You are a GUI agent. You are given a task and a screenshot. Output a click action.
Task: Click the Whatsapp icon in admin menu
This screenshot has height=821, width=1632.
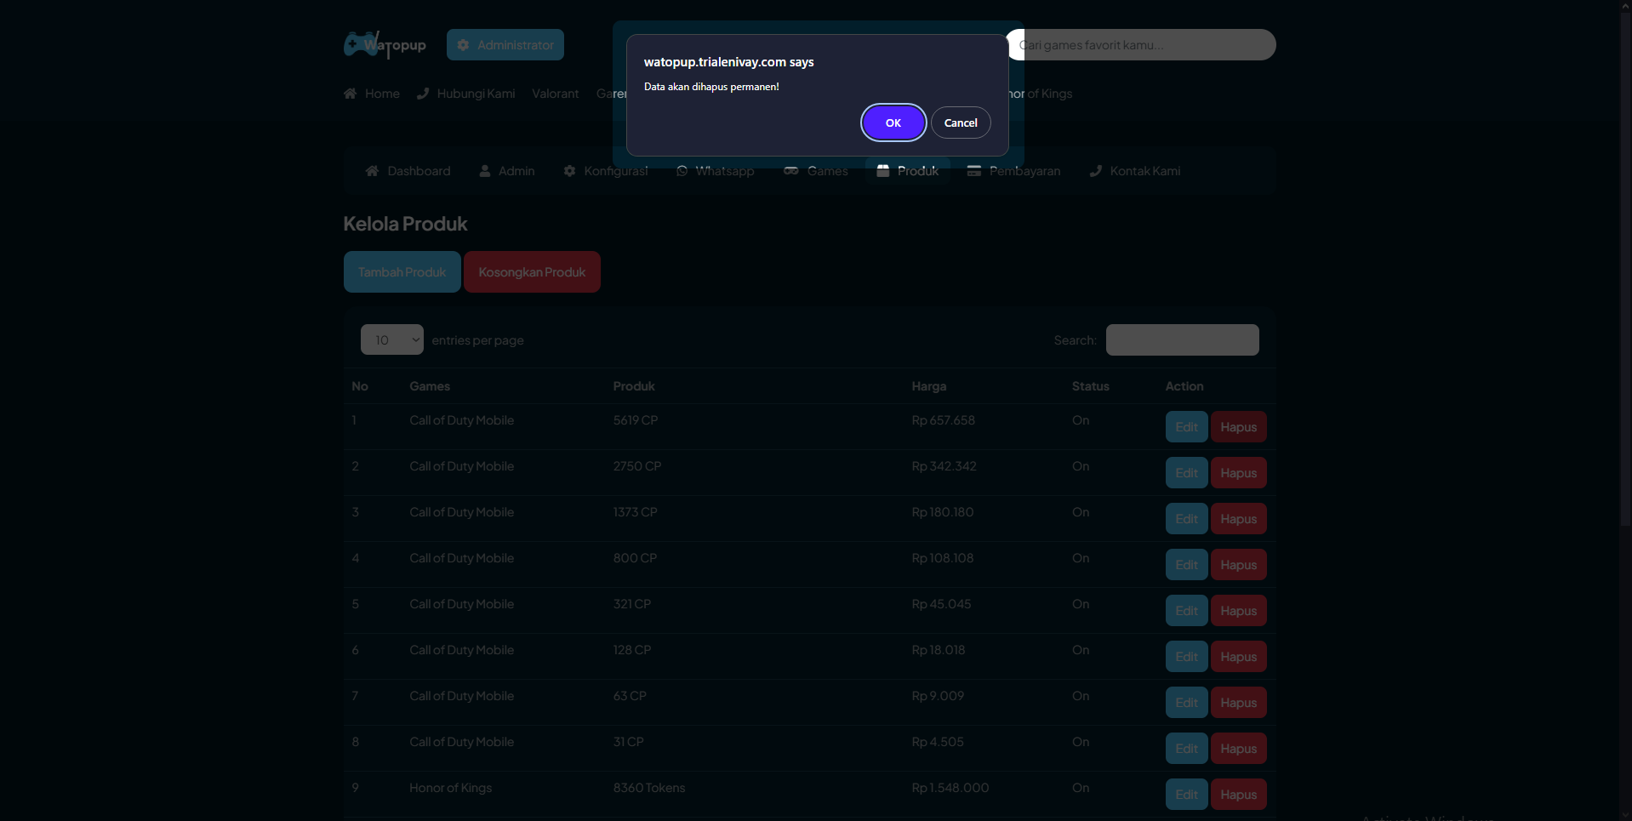tap(682, 171)
